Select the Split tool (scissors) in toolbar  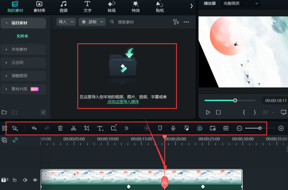(x=73, y=128)
